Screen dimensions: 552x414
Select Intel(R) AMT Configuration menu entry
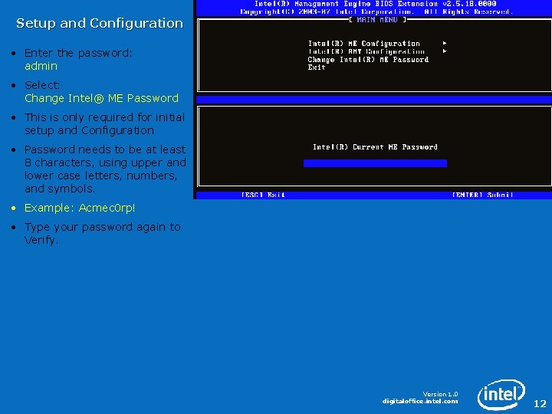(x=366, y=51)
